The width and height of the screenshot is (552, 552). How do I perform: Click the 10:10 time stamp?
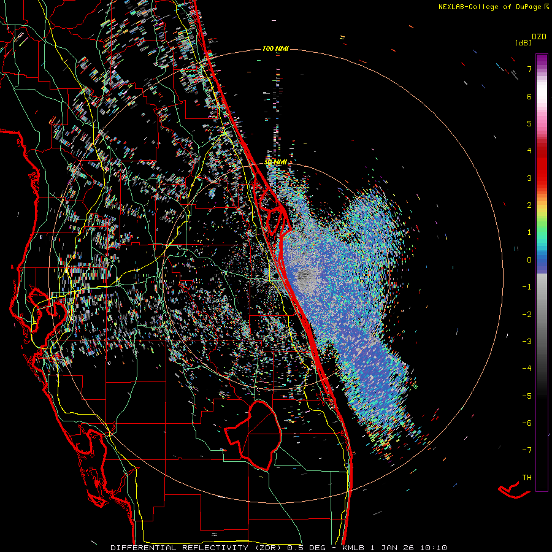(434, 548)
